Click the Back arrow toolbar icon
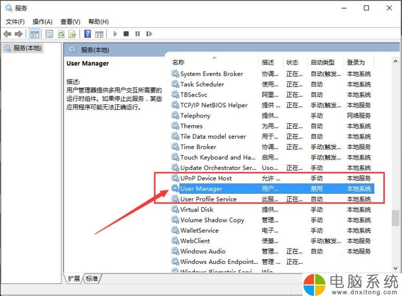Image resolution: width=402 pixels, height=296 pixels. pyautogui.click(x=7, y=34)
